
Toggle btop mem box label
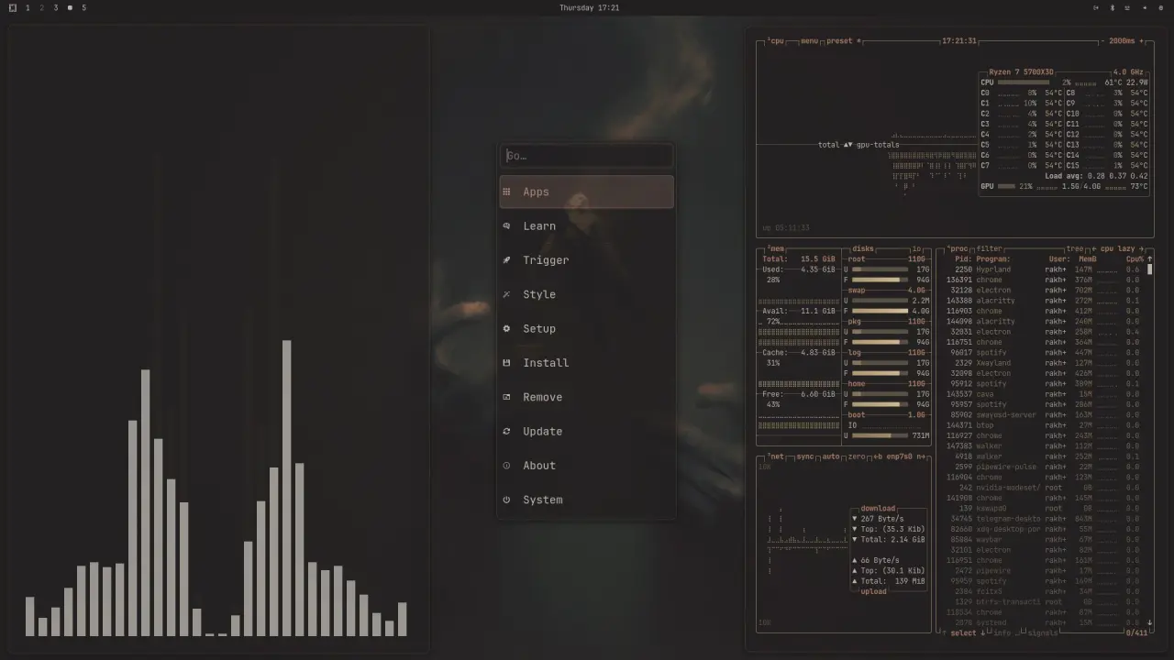[x=775, y=248]
